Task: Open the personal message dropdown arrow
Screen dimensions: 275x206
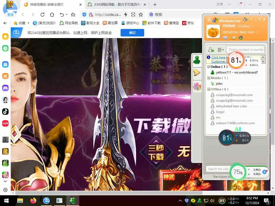Action: (257, 32)
